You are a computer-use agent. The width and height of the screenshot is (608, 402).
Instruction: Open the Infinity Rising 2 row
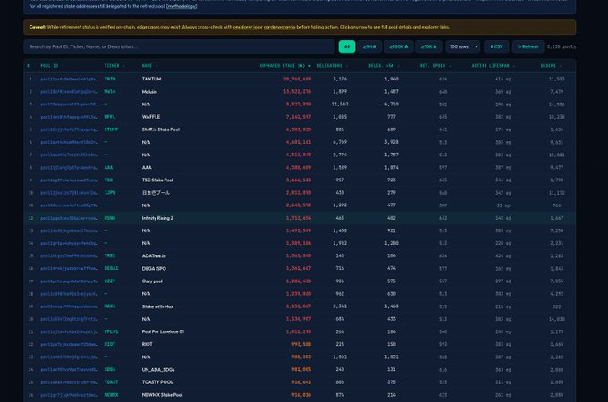[300, 218]
